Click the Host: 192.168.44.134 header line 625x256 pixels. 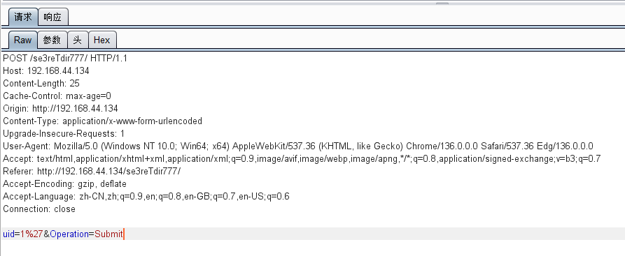point(46,70)
